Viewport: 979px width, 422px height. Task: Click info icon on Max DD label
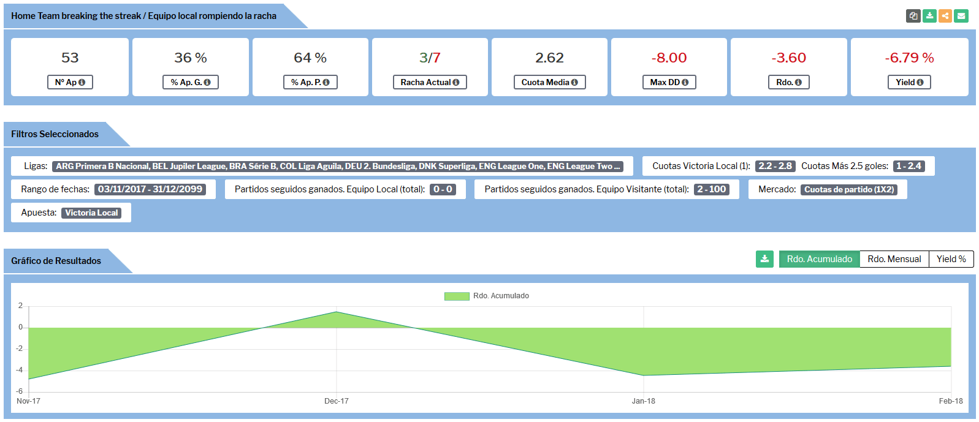[685, 83]
